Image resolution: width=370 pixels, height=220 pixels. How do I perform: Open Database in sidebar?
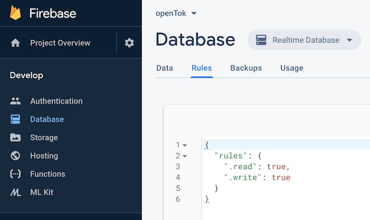point(47,119)
